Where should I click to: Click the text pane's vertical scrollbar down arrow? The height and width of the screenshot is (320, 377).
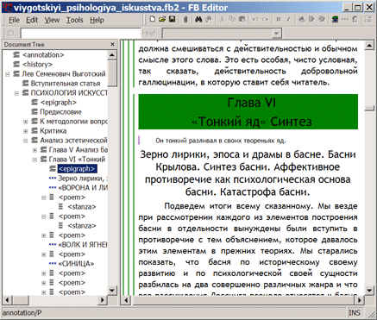pyautogui.click(x=369, y=291)
